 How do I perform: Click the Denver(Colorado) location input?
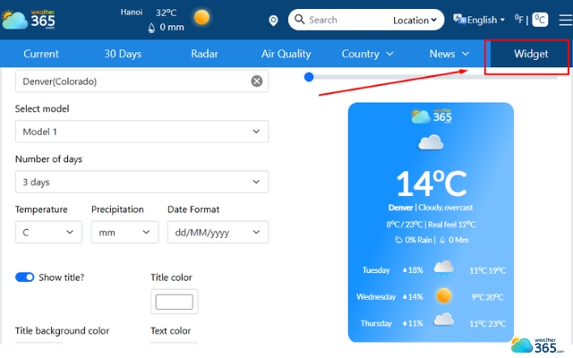pos(141,81)
